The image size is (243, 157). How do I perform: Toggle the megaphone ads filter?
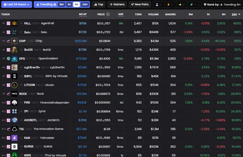pos(182,5)
